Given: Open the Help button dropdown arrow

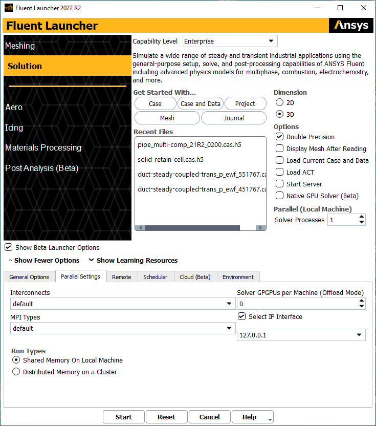Looking at the screenshot, I should 270,419.
